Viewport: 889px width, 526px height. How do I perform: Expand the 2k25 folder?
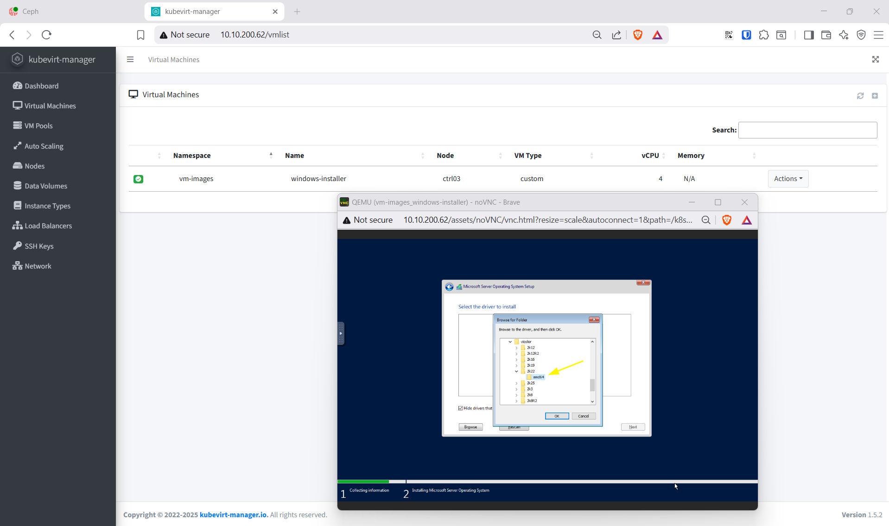click(516, 383)
